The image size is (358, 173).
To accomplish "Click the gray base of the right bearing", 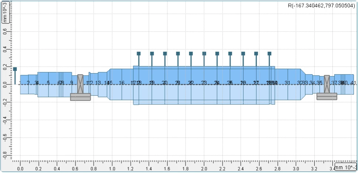I will pos(327,96).
